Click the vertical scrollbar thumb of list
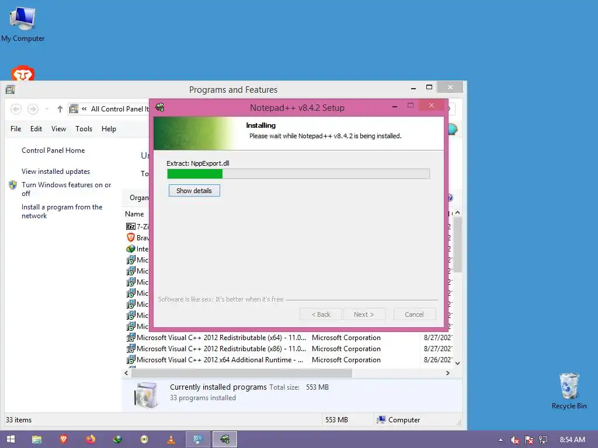This screenshot has width=598, height=448. 458,244
